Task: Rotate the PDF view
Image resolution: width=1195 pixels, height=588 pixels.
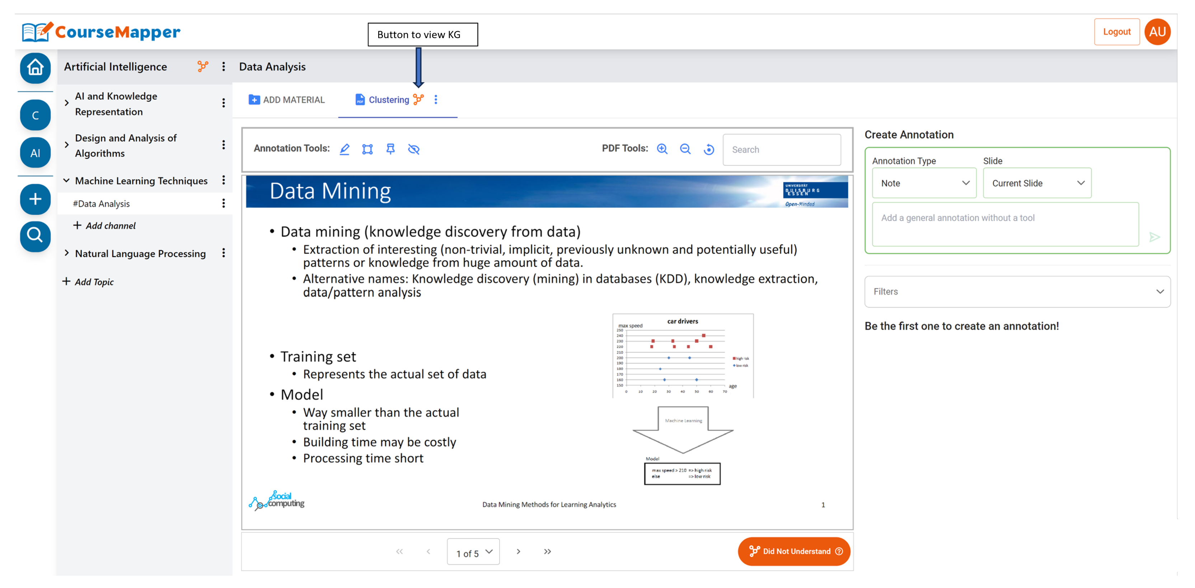Action: tap(709, 149)
